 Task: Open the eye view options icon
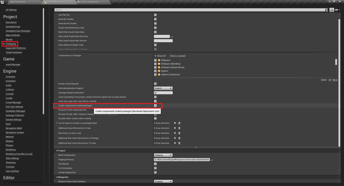coord(337,10)
